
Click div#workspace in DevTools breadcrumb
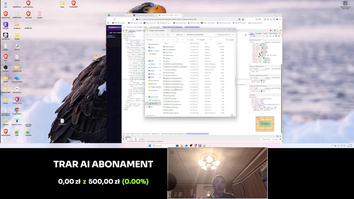(146, 134)
